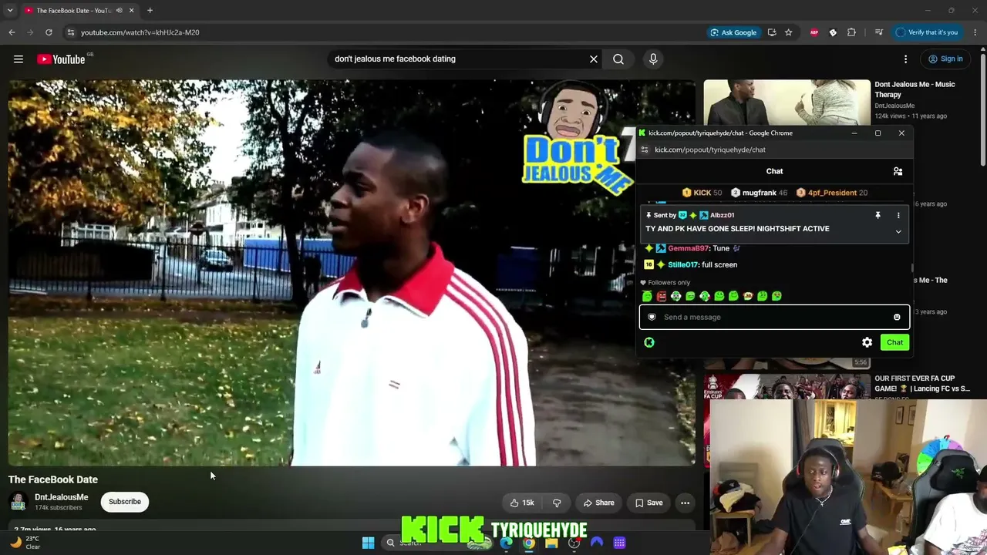Open Microsoft Edge from taskbar
The image size is (987, 555).
[x=506, y=543]
